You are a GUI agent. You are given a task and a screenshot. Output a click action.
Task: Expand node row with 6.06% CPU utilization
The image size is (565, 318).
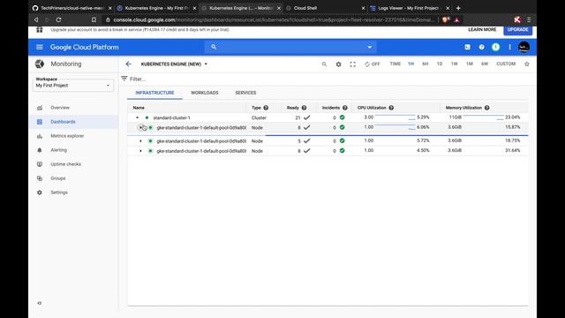[140, 127]
